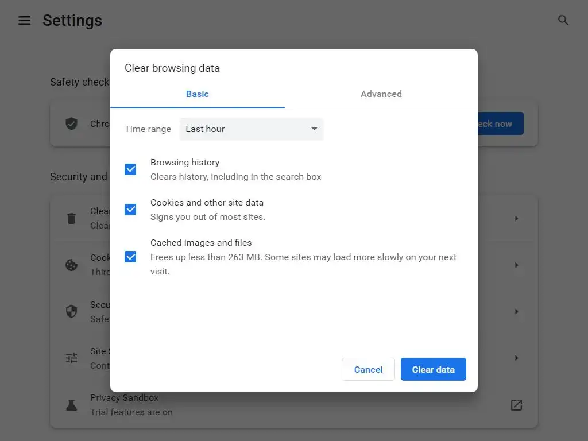Click the trash can icon
The width and height of the screenshot is (588, 441).
pyautogui.click(x=71, y=218)
